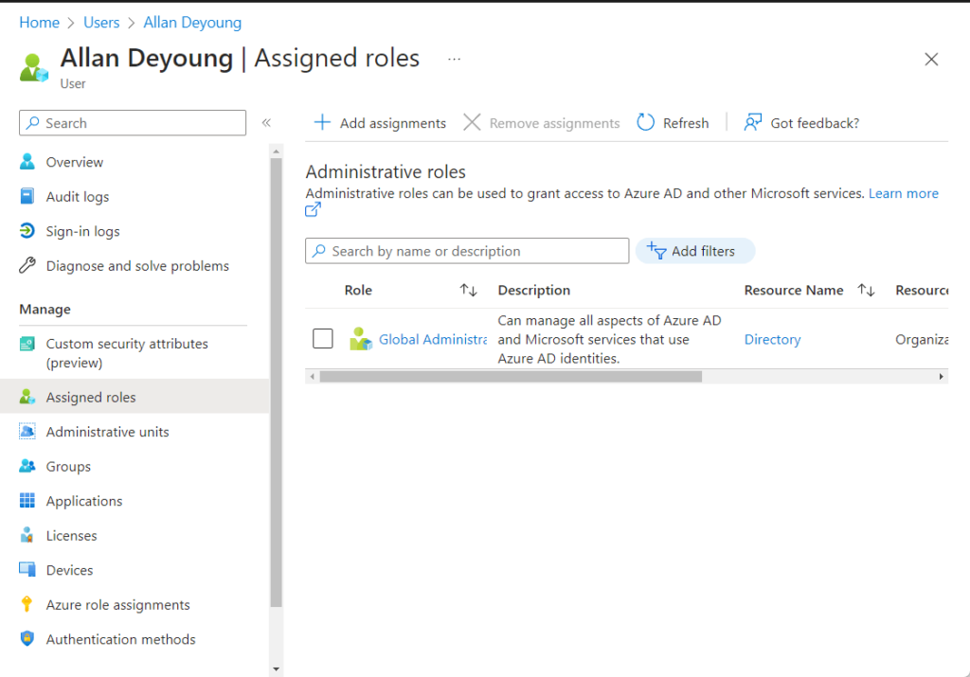Click the table scrollbar right arrow
This screenshot has width=970, height=677.
pyautogui.click(x=941, y=377)
